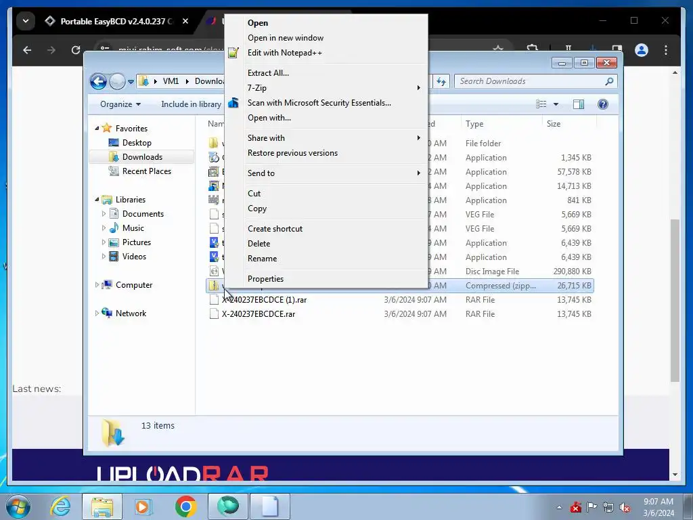Click the volume icon in system tray
The image size is (693, 520).
pyautogui.click(x=625, y=508)
